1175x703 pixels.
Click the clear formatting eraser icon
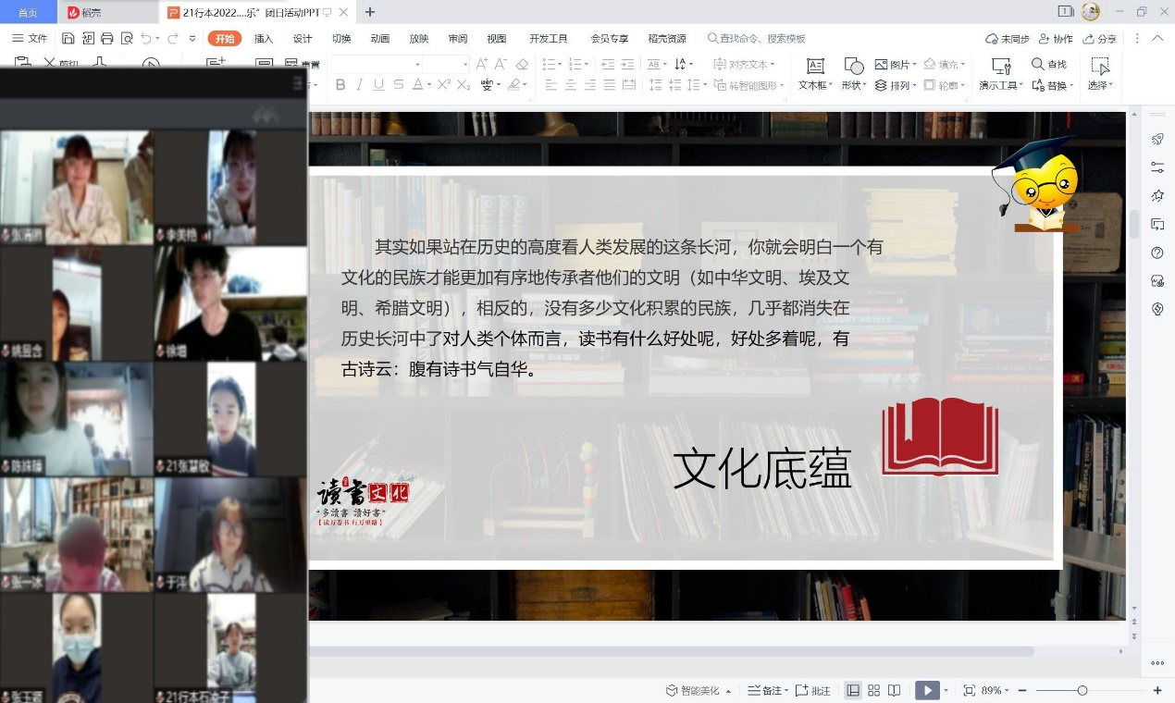pos(522,65)
